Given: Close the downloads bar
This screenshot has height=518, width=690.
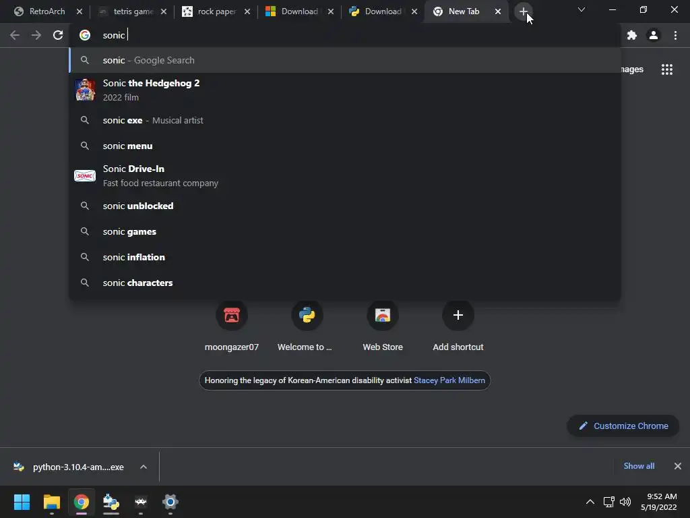Looking at the screenshot, I should (x=678, y=466).
